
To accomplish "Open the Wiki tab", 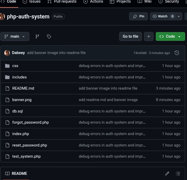I will 144,2.
